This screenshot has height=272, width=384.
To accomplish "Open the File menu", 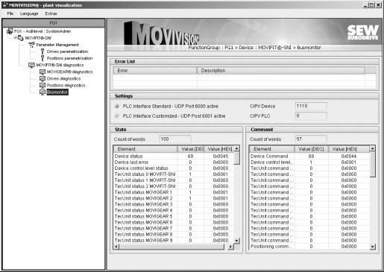I will 10,13.
